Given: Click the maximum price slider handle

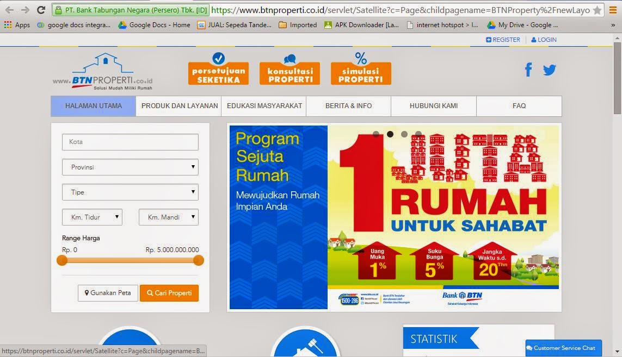Looking at the screenshot, I should pos(198,260).
